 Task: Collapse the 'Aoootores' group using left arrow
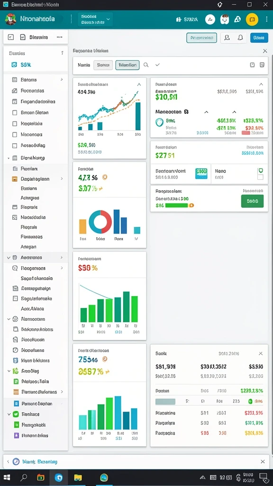(x=9, y=258)
